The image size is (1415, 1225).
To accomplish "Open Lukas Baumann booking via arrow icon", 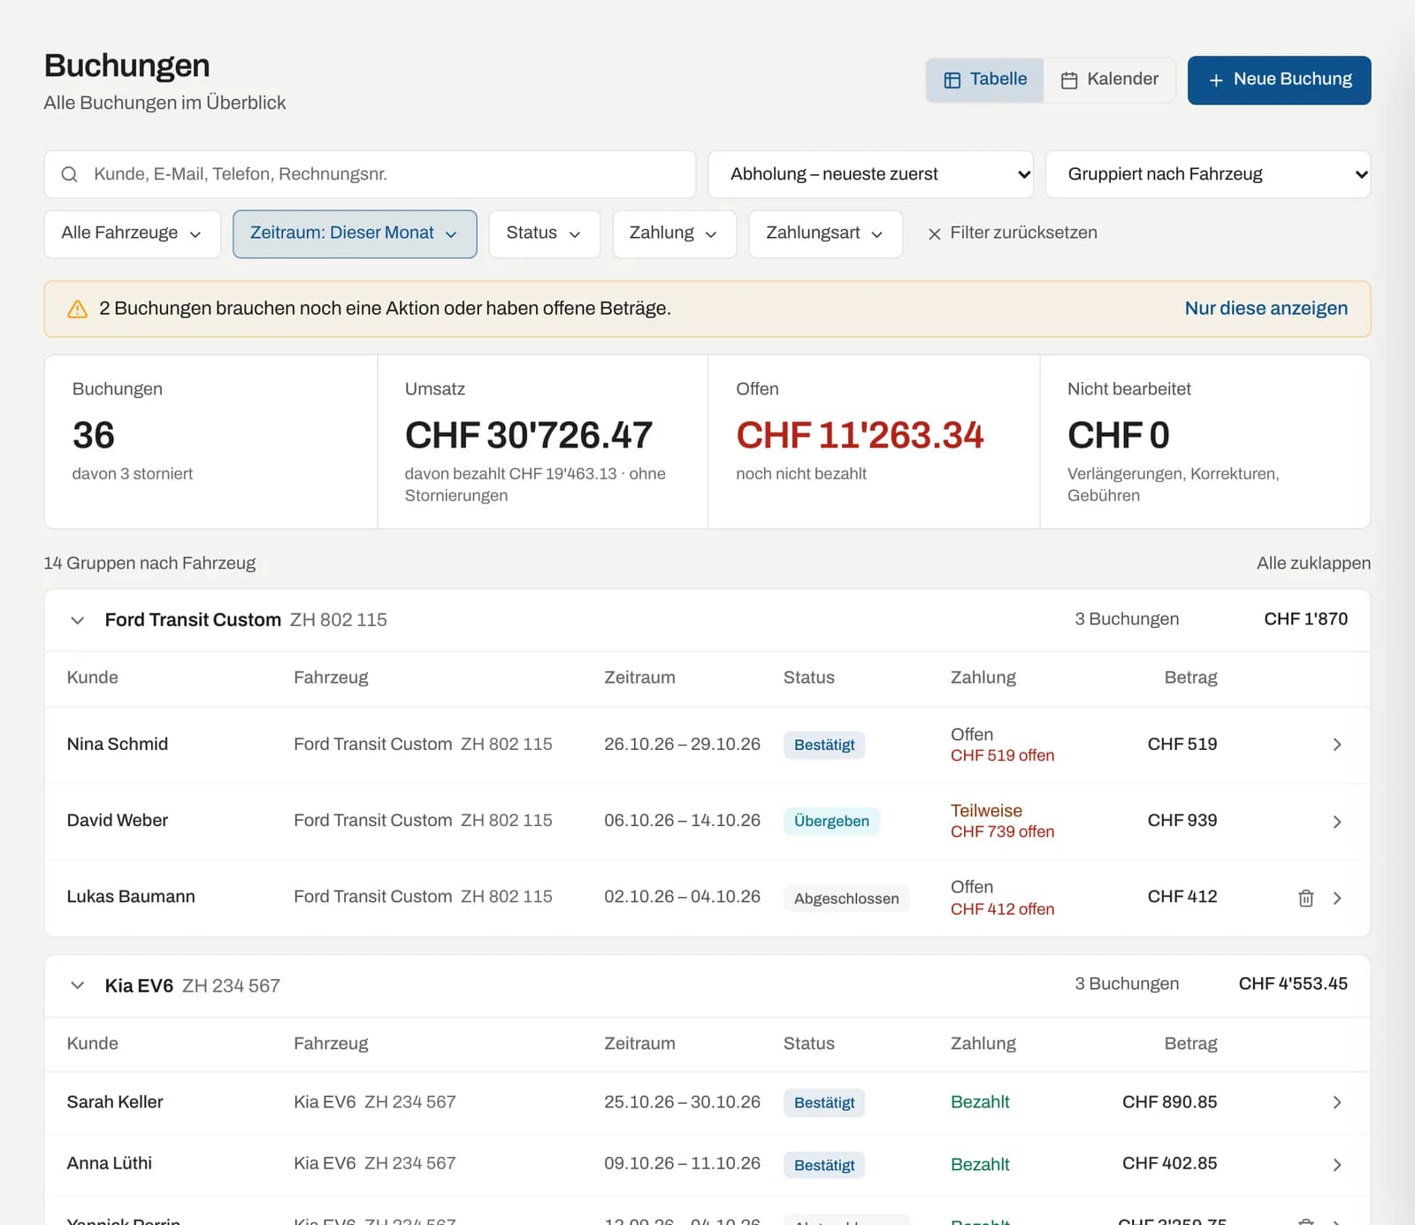I will [1337, 898].
